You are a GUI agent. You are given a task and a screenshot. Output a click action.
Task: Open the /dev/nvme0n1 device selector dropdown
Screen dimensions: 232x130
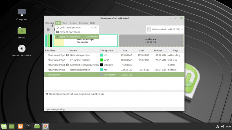point(165,29)
